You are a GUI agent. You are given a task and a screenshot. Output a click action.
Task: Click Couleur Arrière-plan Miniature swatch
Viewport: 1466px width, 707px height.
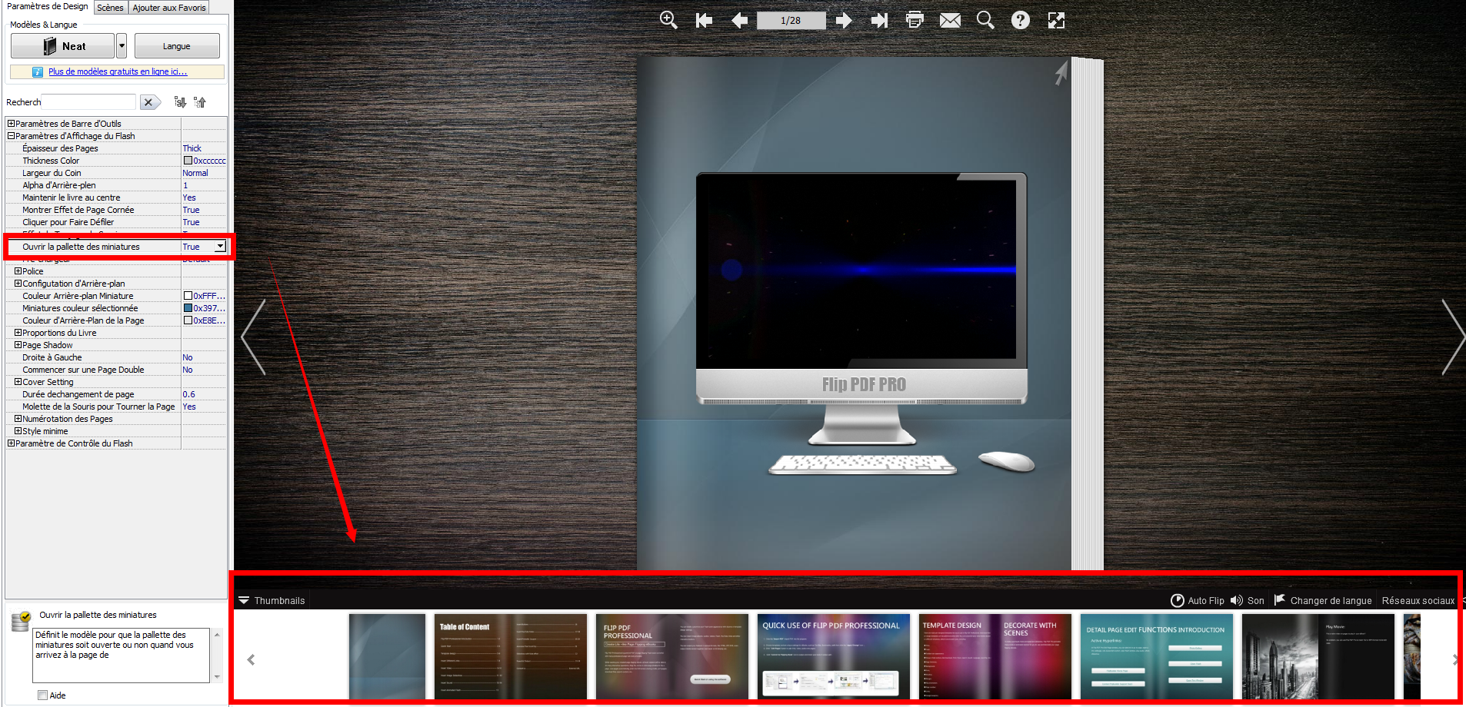tap(188, 296)
